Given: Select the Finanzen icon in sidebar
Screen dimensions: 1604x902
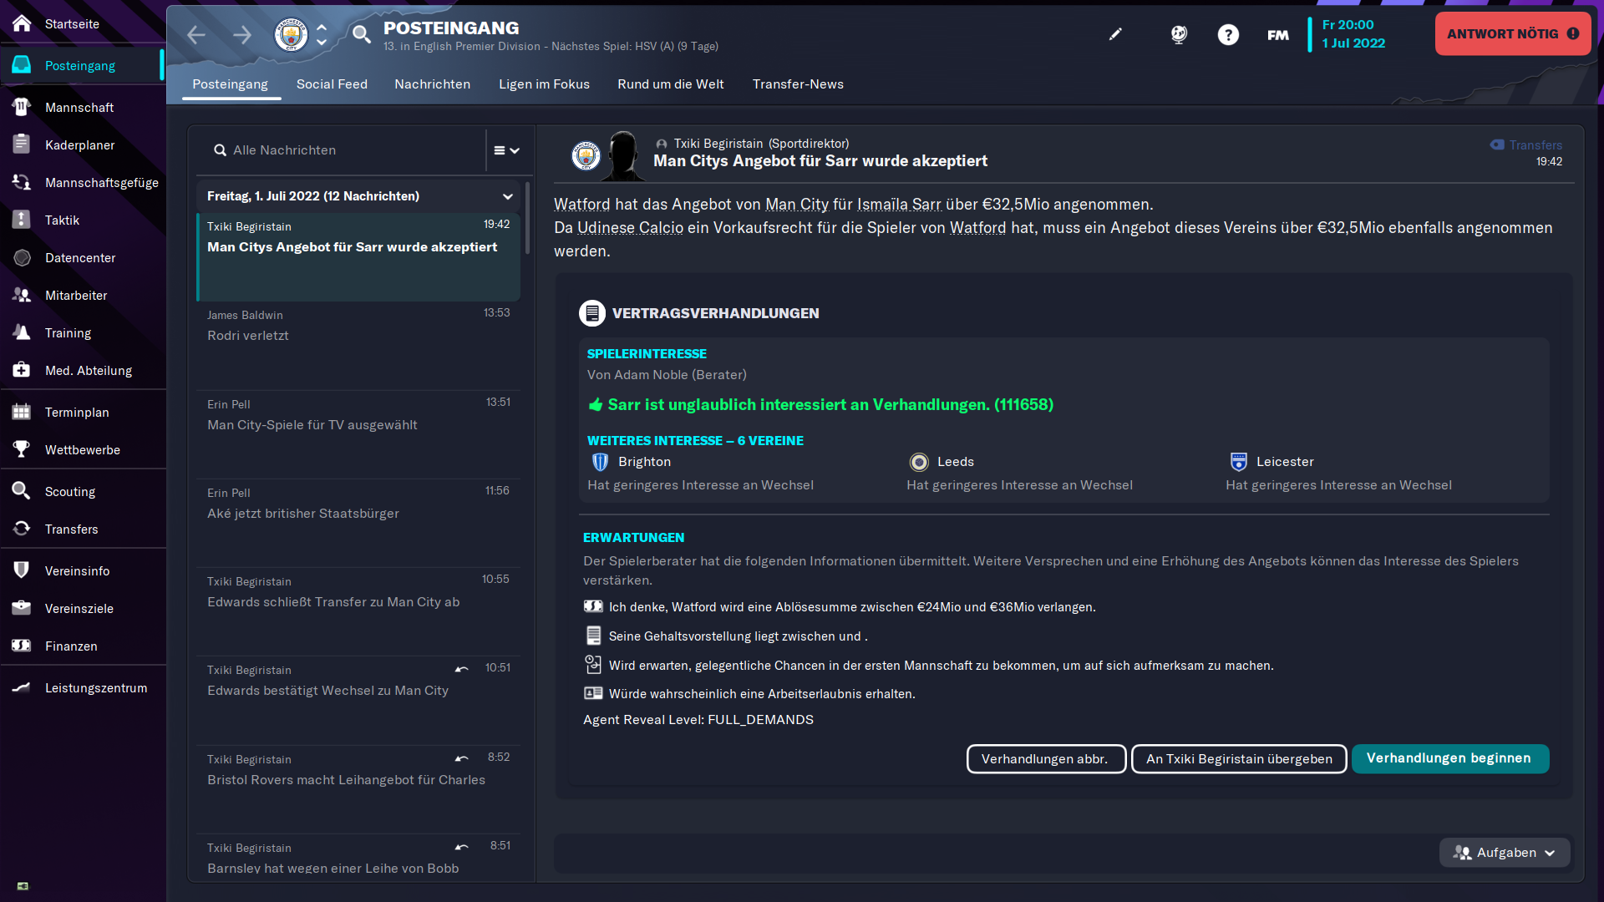Looking at the screenshot, I should [20, 646].
